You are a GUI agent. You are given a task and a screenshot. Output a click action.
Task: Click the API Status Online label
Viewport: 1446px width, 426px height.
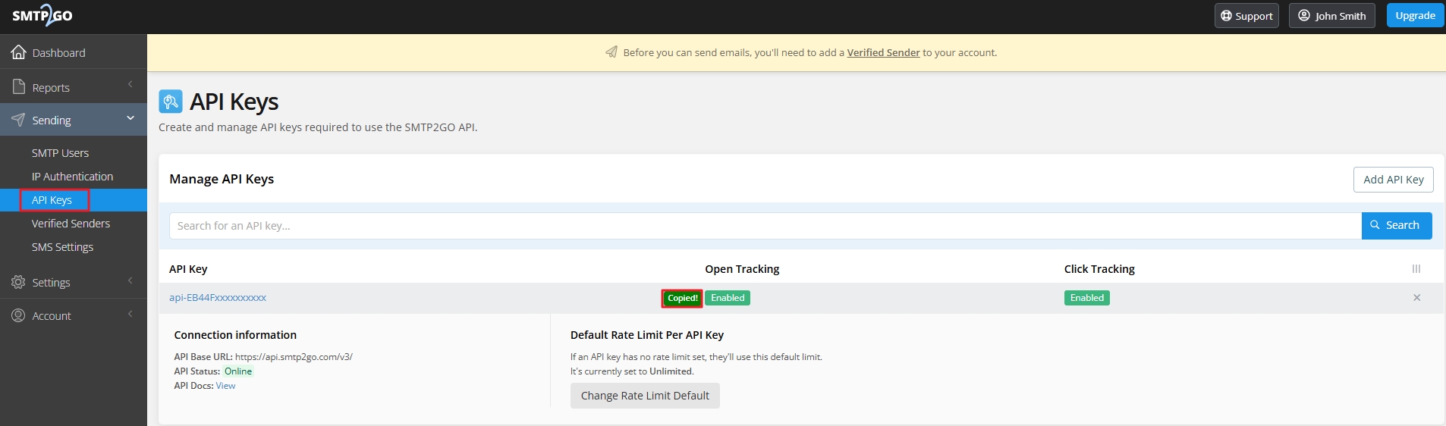click(x=238, y=371)
